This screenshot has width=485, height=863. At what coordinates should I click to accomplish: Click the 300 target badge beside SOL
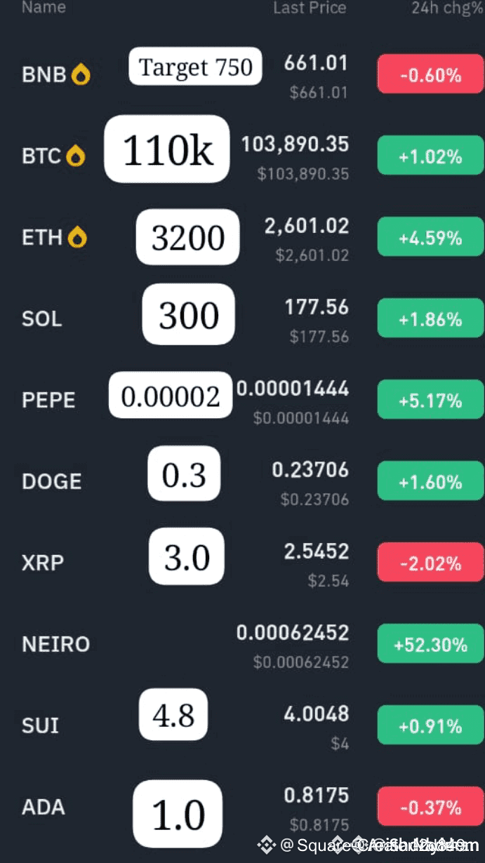pyautogui.click(x=187, y=315)
